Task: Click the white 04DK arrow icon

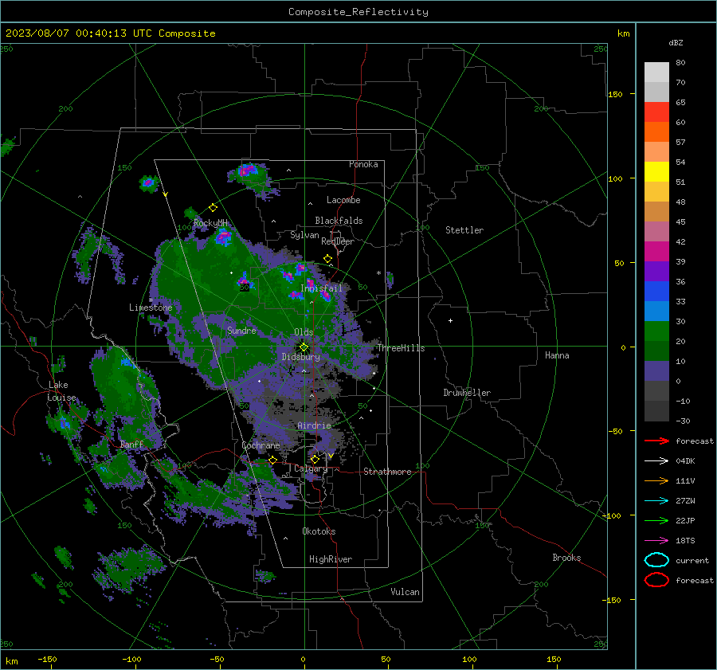Action: [656, 460]
